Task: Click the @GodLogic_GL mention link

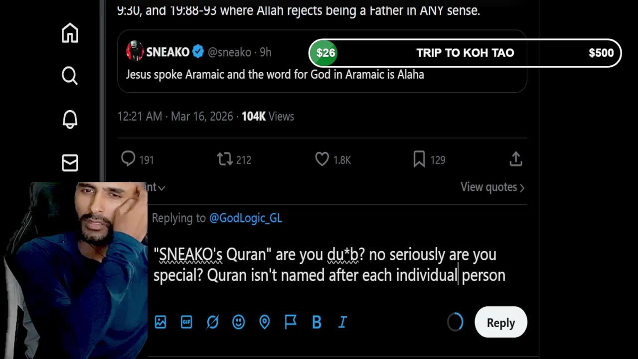Action: (x=245, y=218)
